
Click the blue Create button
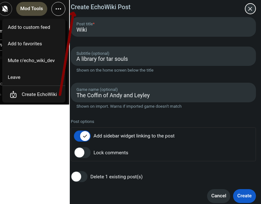click(x=245, y=196)
